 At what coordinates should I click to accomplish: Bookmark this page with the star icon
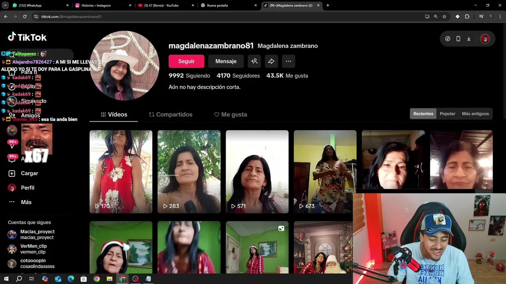point(444,17)
